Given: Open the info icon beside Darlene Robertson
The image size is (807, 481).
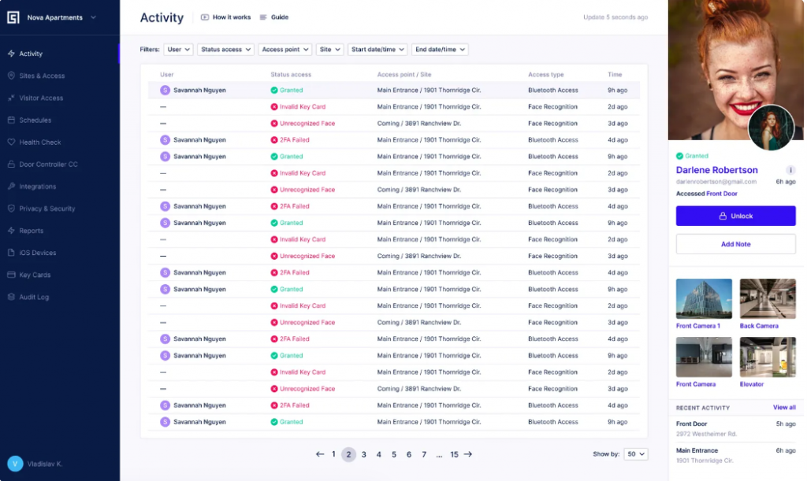Looking at the screenshot, I should coord(792,170).
